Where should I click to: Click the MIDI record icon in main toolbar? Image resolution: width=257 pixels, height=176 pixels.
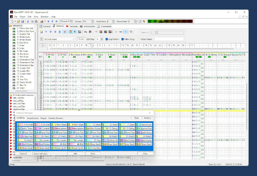(42, 21)
